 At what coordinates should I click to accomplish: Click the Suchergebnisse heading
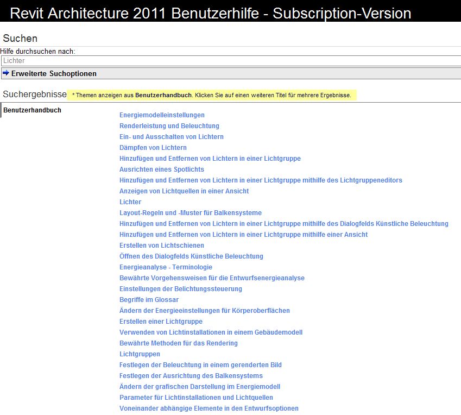(35, 95)
